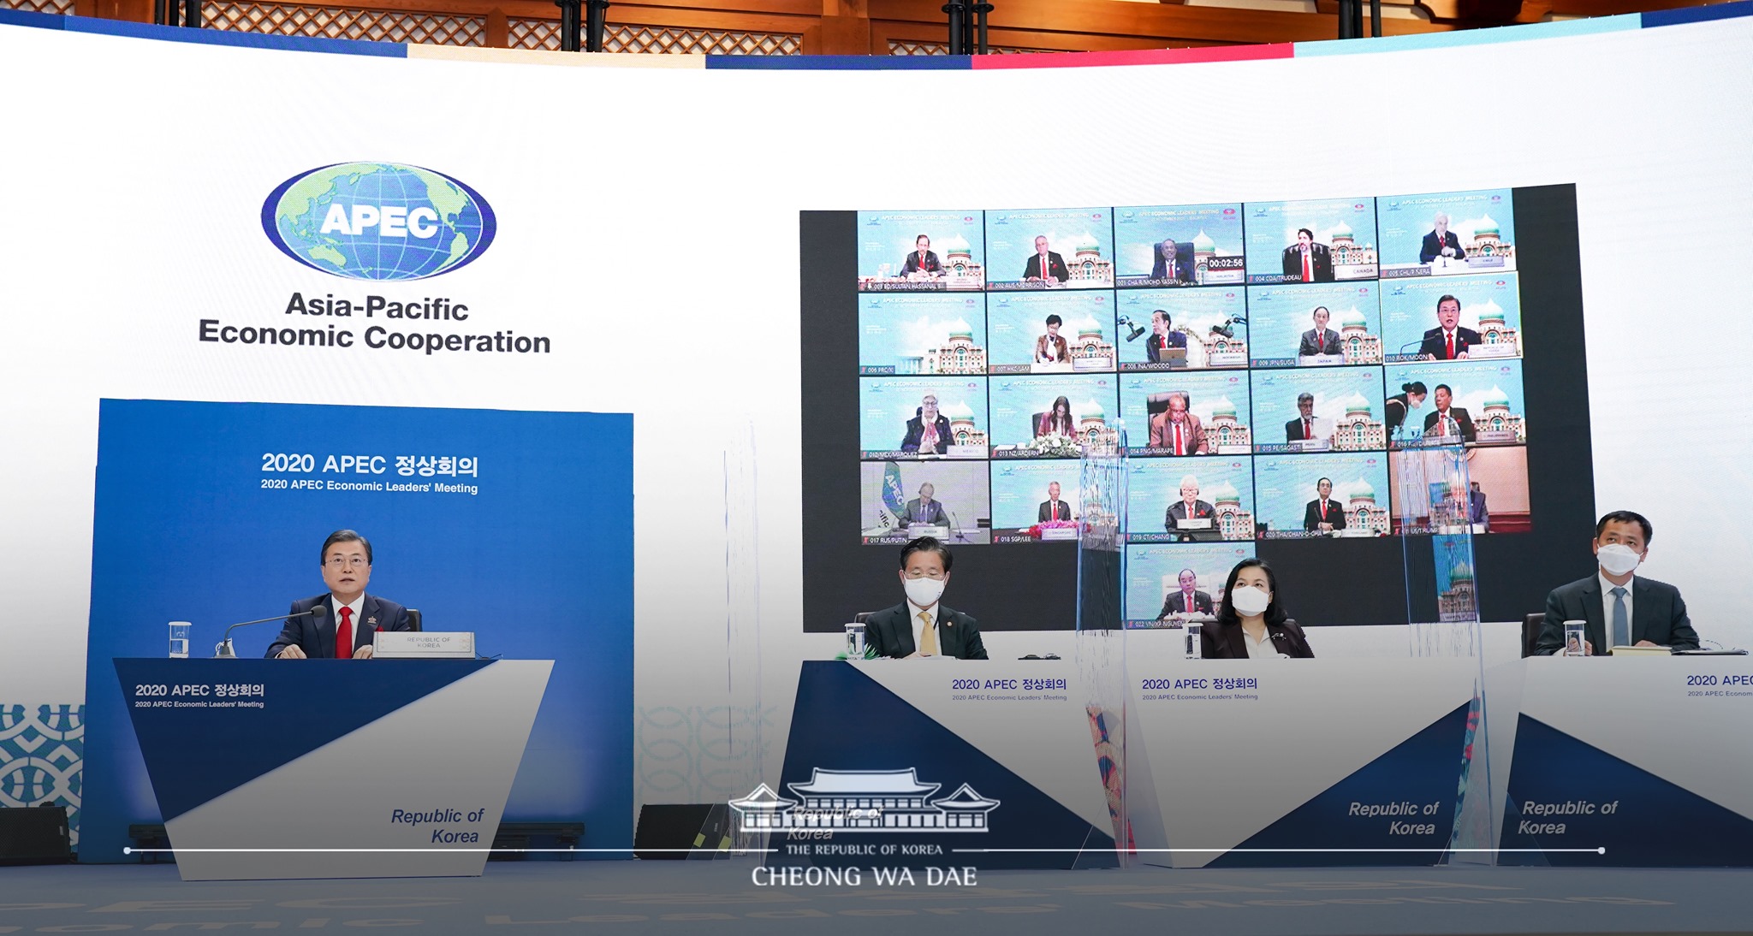Click '2020 APEC 정상회의' on the leftmost podium

(x=199, y=690)
